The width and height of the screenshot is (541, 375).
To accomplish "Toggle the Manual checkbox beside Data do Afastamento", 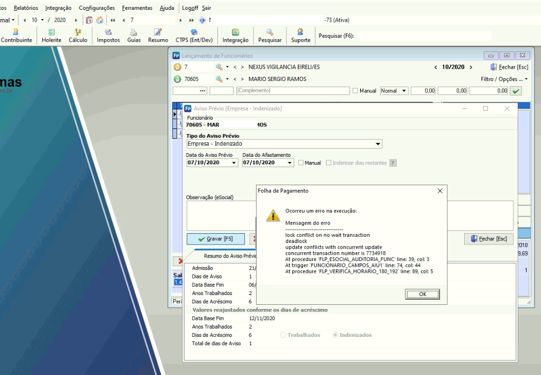I will click(x=301, y=163).
